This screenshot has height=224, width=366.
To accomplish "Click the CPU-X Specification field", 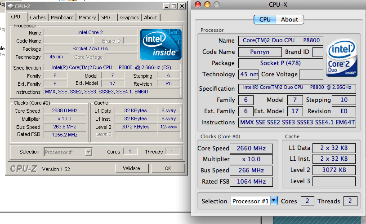I will click(297, 88).
